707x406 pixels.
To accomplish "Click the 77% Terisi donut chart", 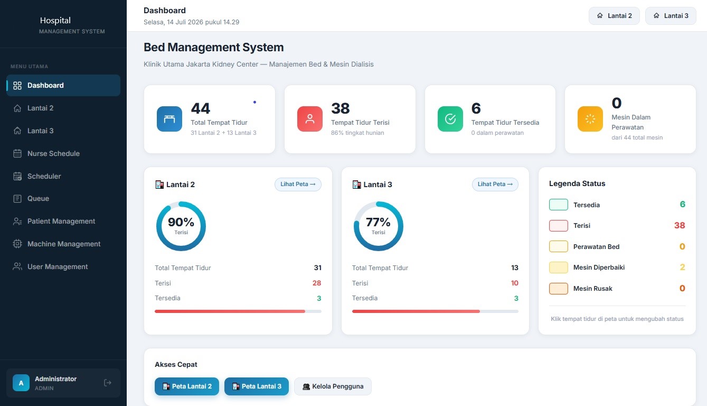I will click(x=379, y=226).
